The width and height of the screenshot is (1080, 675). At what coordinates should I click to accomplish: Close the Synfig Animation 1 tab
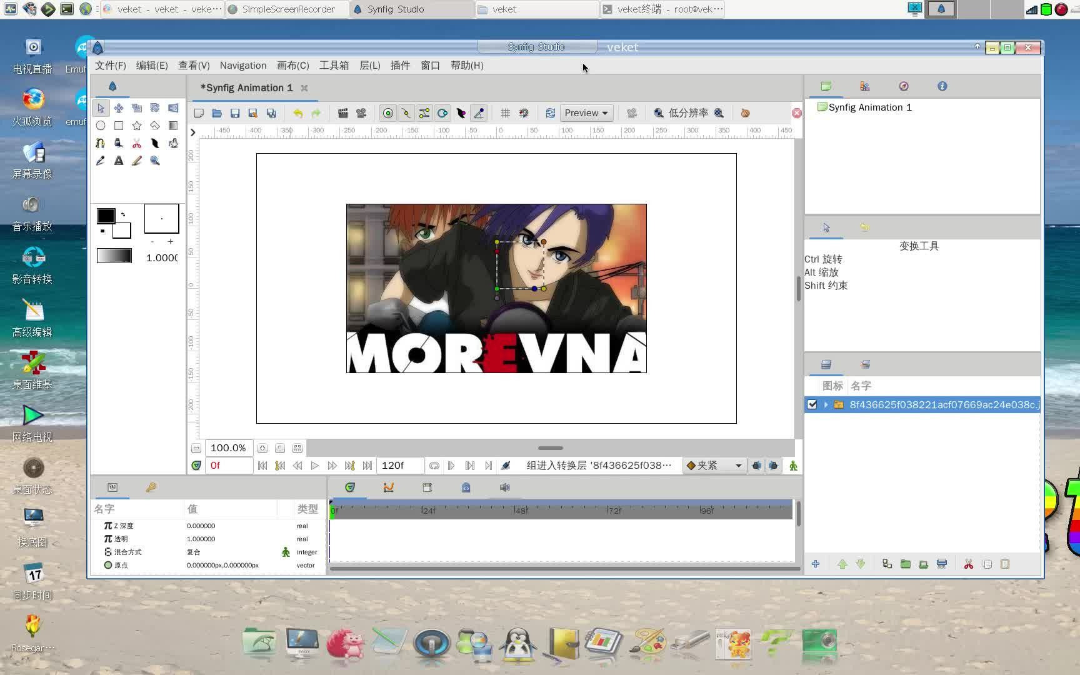click(x=304, y=88)
